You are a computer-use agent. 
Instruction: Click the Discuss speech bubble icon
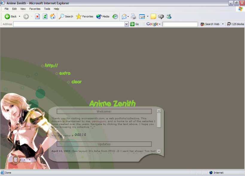161,16
